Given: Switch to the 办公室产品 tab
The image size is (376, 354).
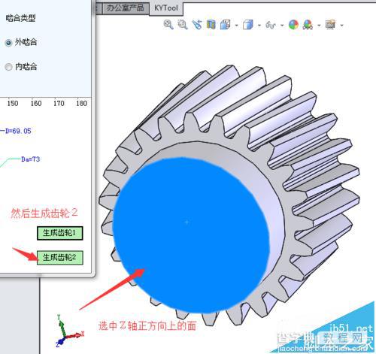Looking at the screenshot, I should point(125,8).
